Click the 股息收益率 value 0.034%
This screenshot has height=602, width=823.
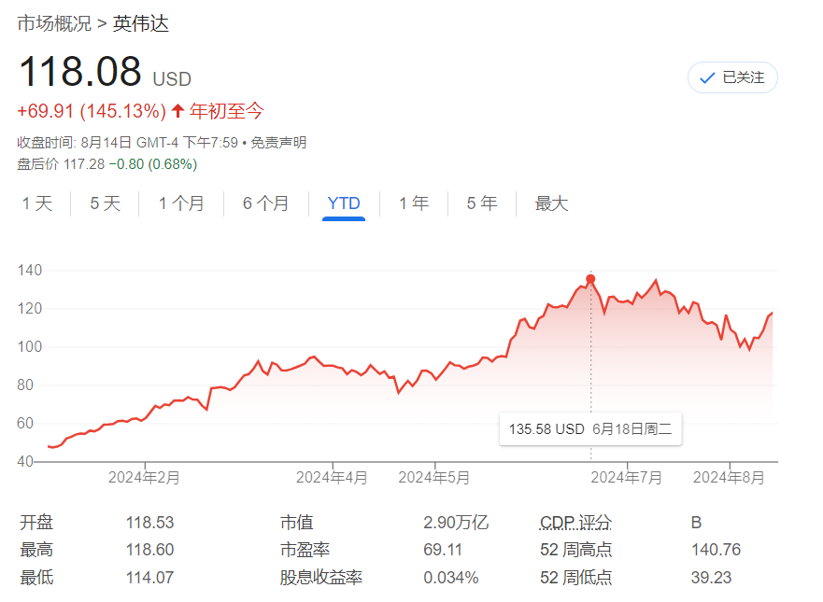451,578
